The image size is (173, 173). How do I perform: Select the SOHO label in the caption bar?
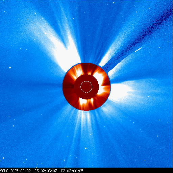[4, 171]
